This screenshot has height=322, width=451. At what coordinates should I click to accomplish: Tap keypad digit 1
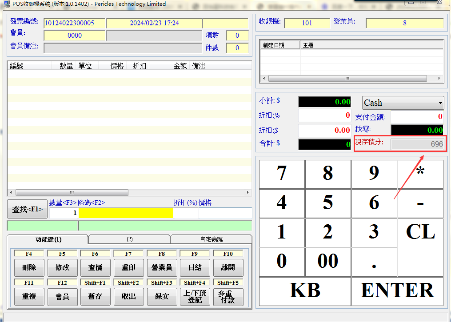(282, 233)
